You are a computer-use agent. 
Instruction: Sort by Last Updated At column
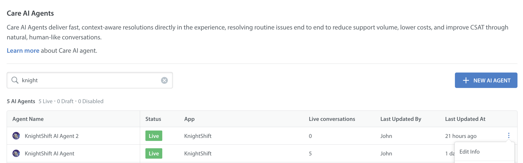(465, 119)
